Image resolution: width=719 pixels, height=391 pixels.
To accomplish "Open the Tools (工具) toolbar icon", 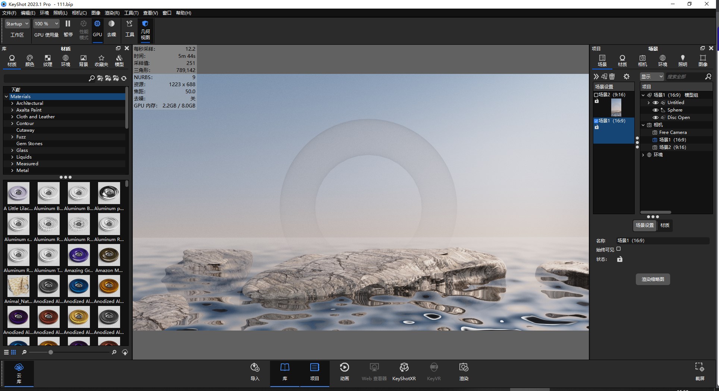I will [129, 28].
